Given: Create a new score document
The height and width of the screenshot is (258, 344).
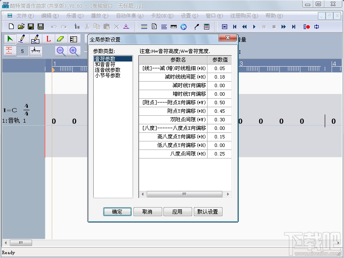Looking at the screenshot, I should 12,26.
